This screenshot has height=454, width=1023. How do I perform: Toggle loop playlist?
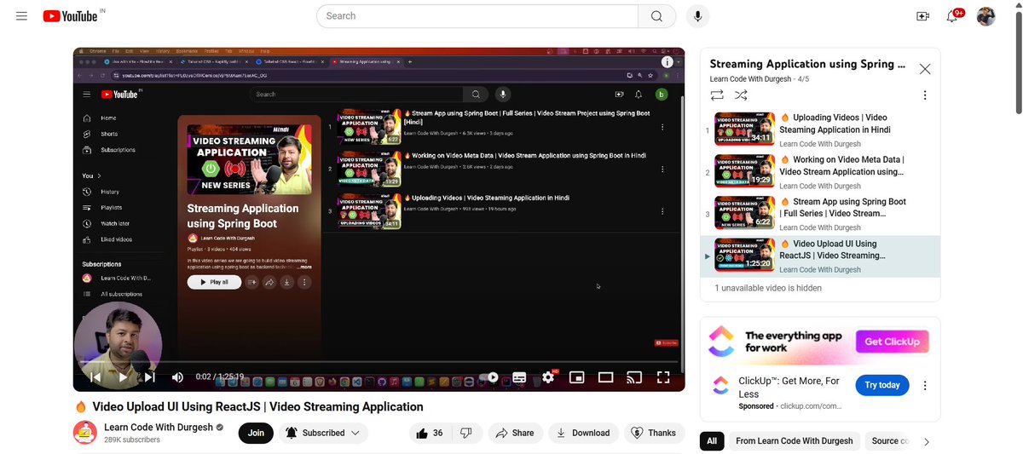click(717, 95)
